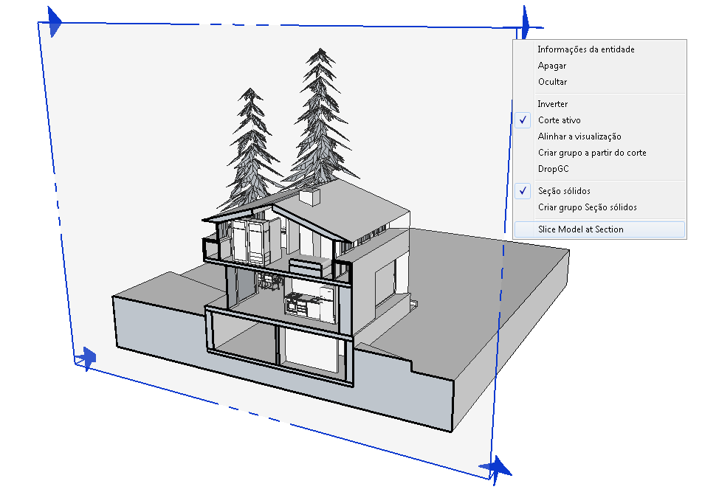Choose Apagar in the context menu
This screenshot has height=495, width=702.
pyautogui.click(x=599, y=66)
